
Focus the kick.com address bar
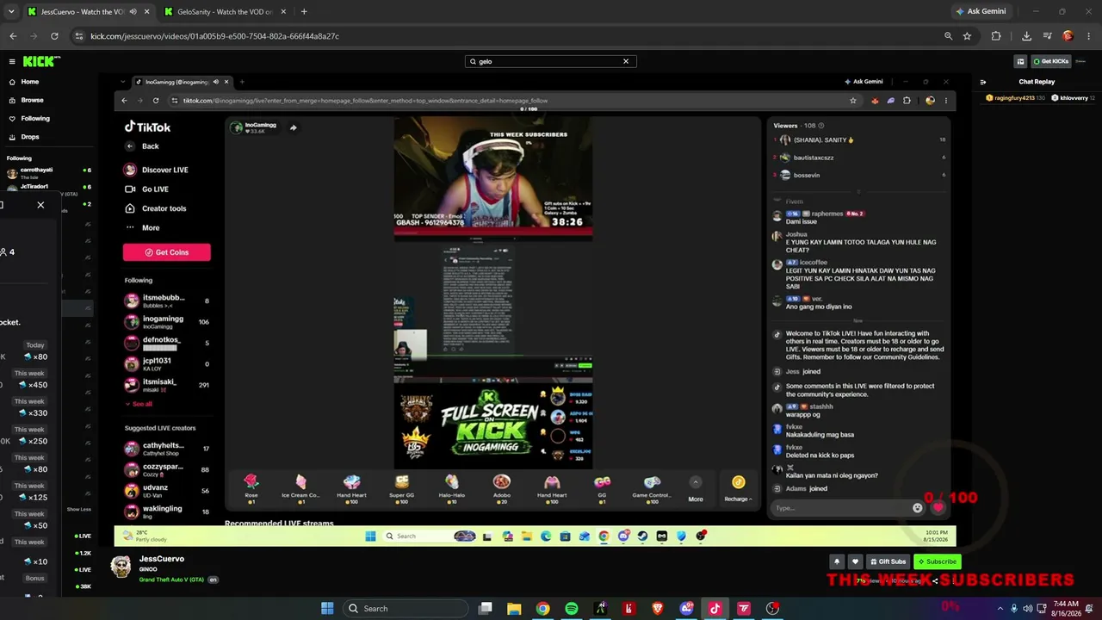pyautogui.click(x=508, y=36)
